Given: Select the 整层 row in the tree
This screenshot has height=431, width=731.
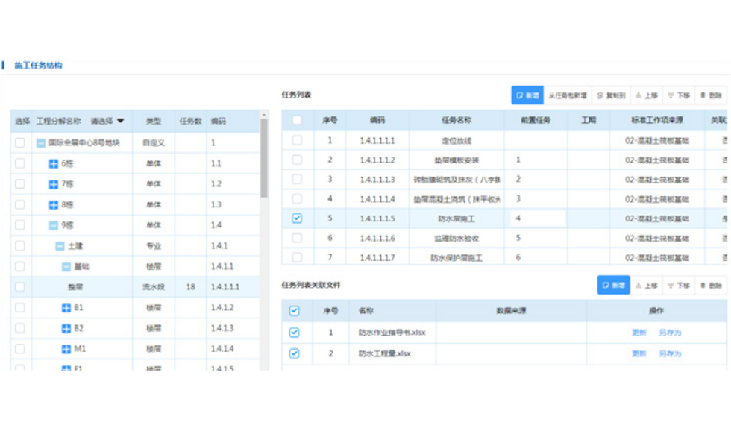Looking at the screenshot, I should tap(135, 287).
